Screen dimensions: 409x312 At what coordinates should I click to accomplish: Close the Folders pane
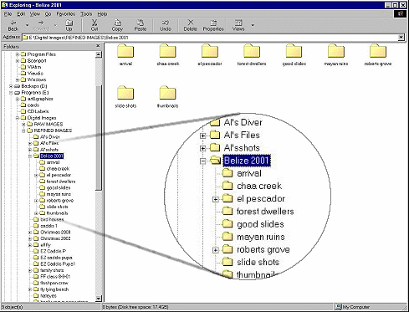click(98, 46)
